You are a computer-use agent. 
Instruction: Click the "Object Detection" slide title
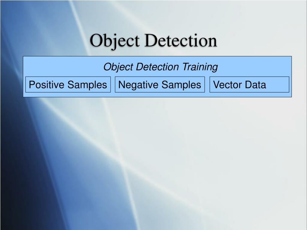pos(153,41)
